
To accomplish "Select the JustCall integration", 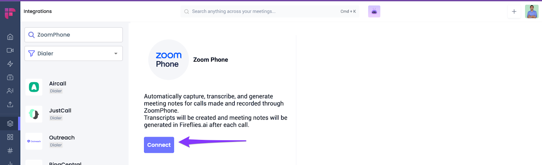I will click(60, 114).
